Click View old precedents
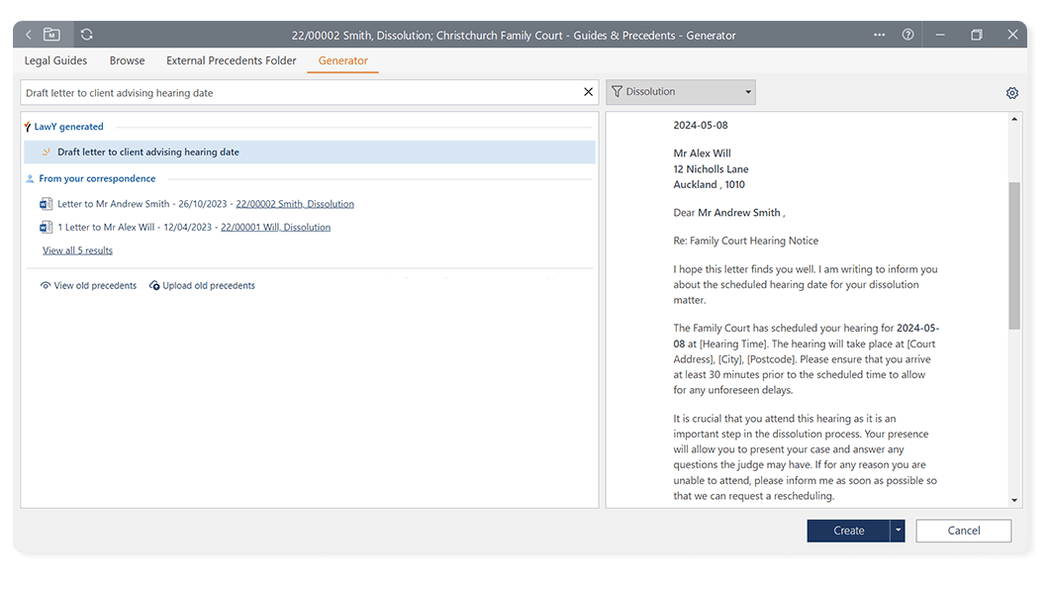1049x590 pixels. click(x=95, y=285)
